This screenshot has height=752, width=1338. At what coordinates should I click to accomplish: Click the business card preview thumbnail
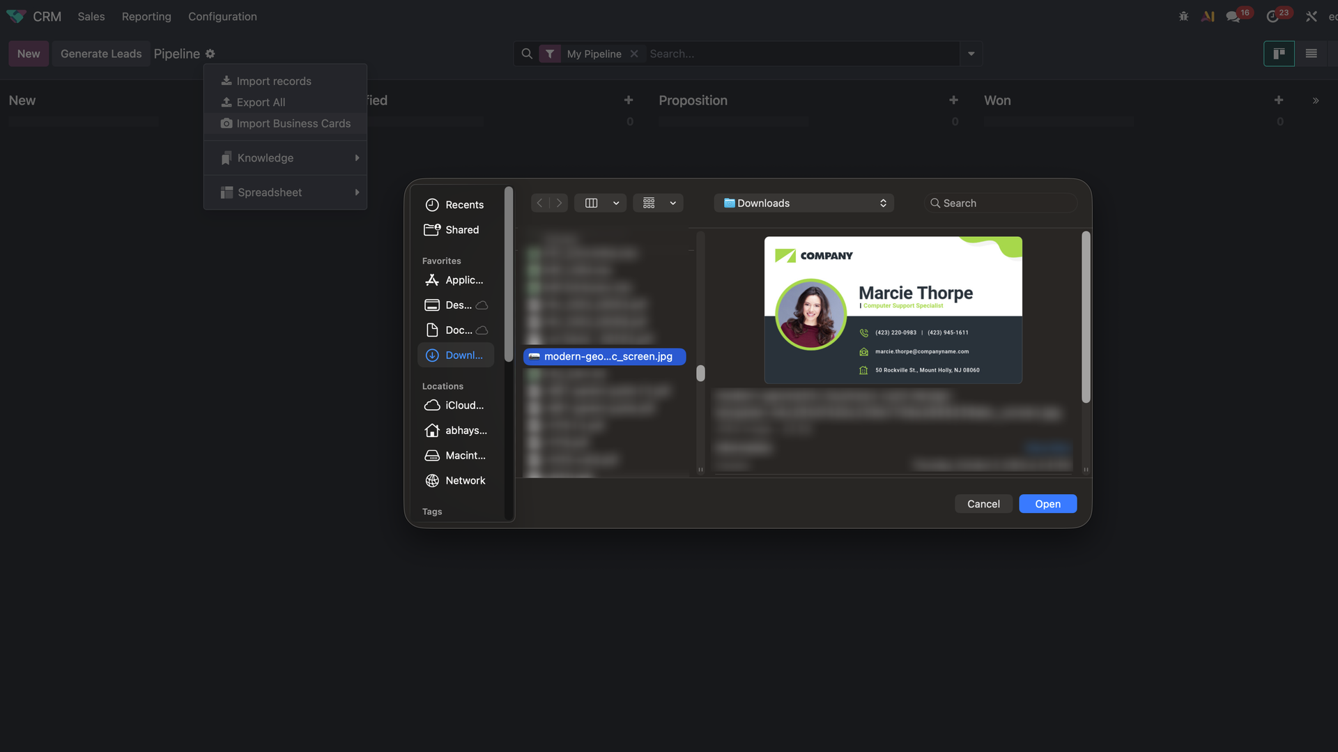(893, 310)
